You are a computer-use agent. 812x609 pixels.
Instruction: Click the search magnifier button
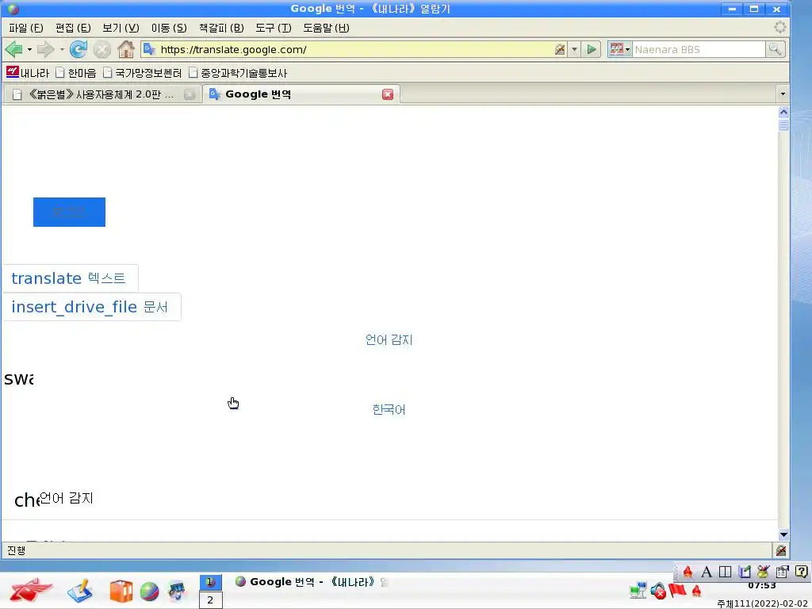(775, 49)
